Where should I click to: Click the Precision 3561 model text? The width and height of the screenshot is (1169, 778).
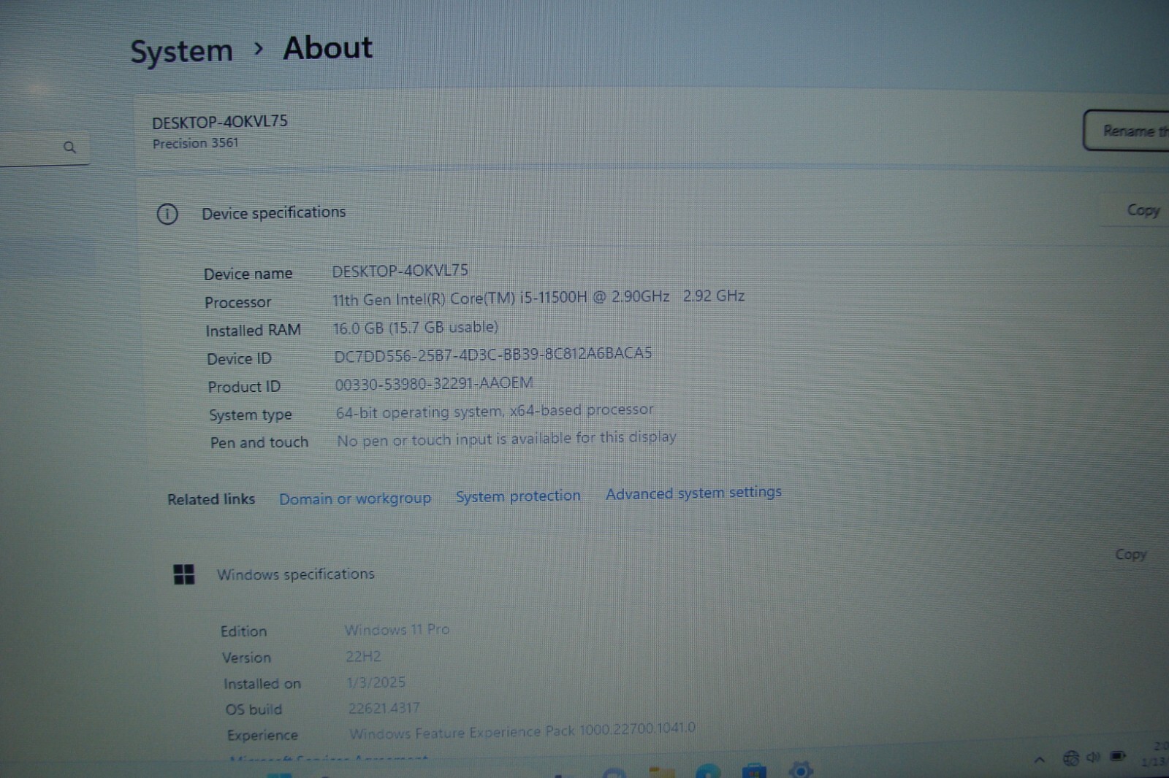pyautogui.click(x=195, y=143)
